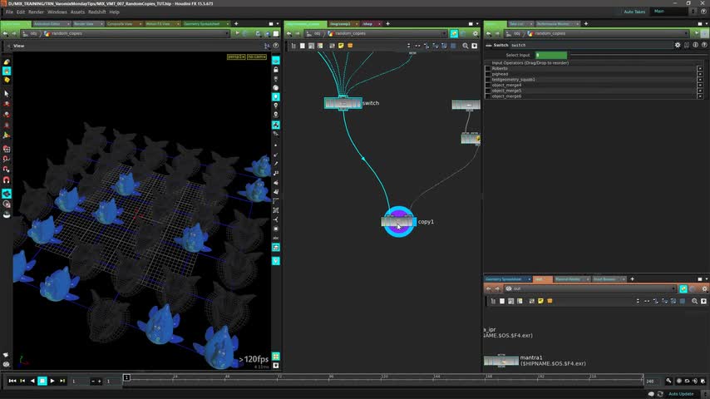Viewport: 710px width, 399px height.
Task: Toggle checkbox for object_merge4 input
Action: click(x=488, y=85)
